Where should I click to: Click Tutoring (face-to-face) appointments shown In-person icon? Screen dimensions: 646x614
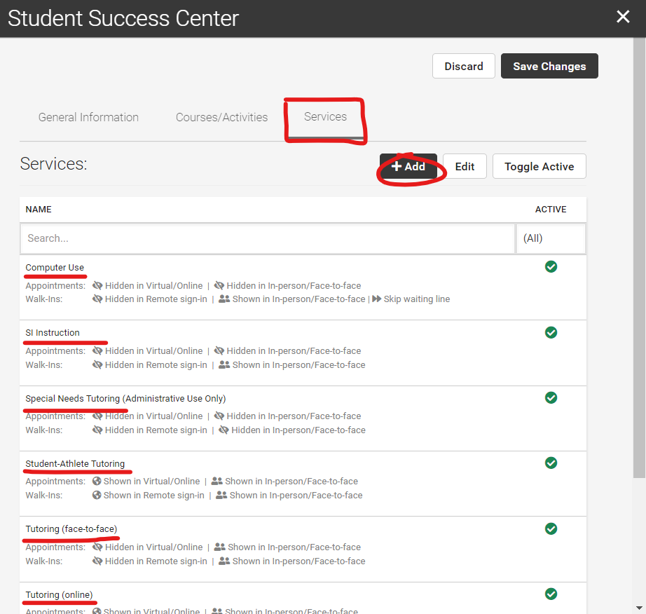[219, 547]
